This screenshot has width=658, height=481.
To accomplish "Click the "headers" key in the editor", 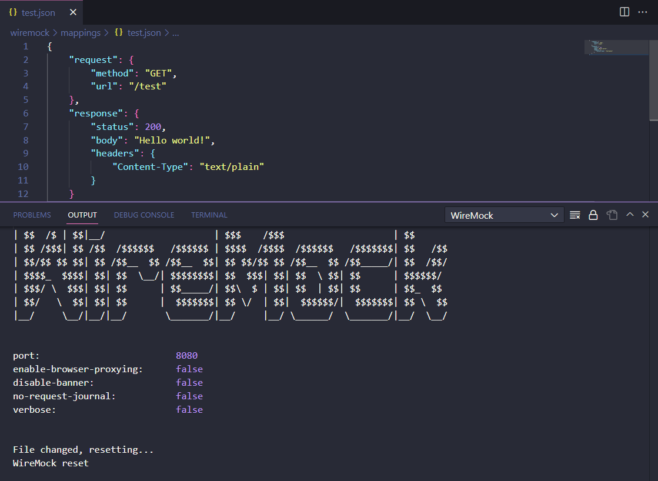I will point(115,153).
